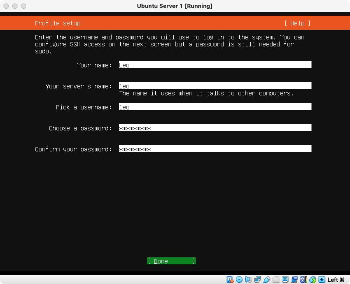Focus the Confirm your password field

coord(215,149)
